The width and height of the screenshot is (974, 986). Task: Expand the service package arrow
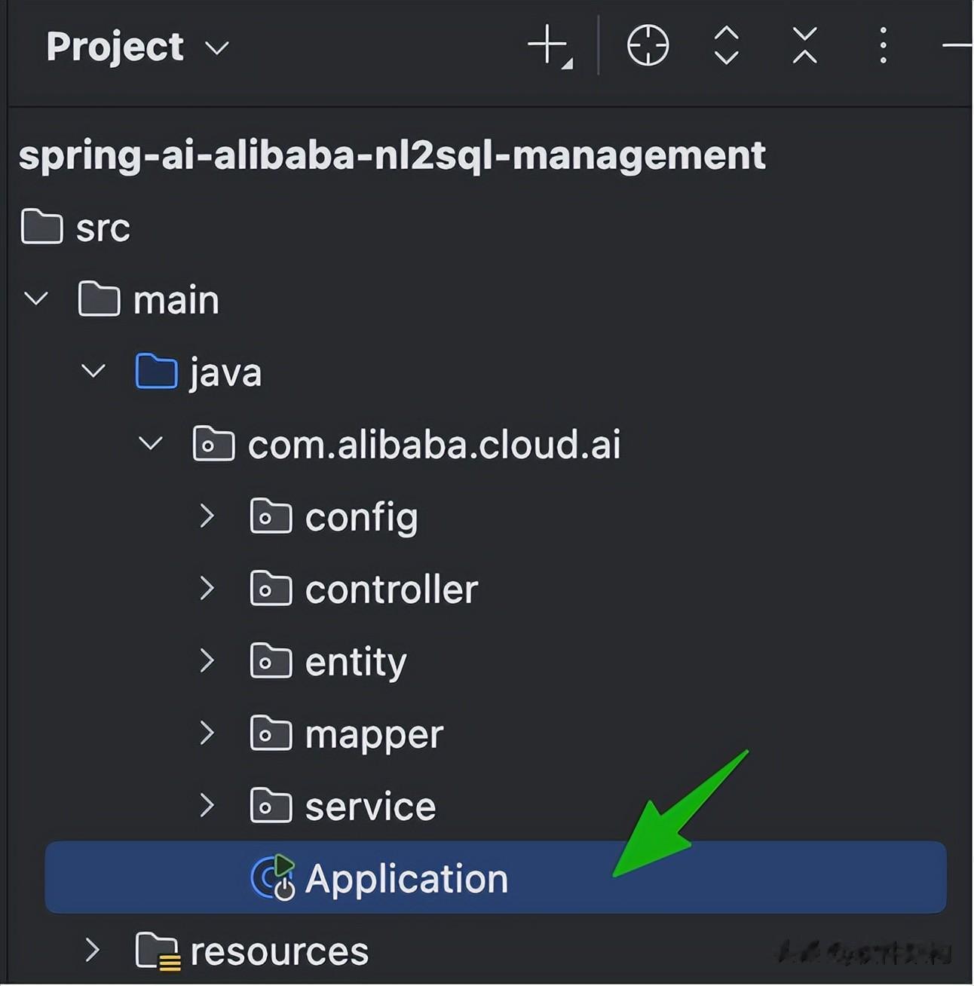point(207,806)
